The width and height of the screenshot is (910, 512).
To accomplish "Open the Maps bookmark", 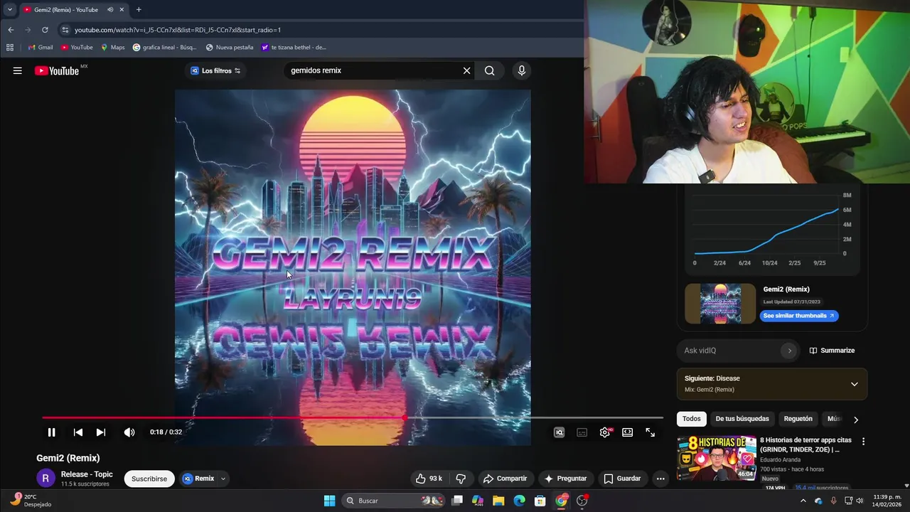I will click(x=112, y=48).
